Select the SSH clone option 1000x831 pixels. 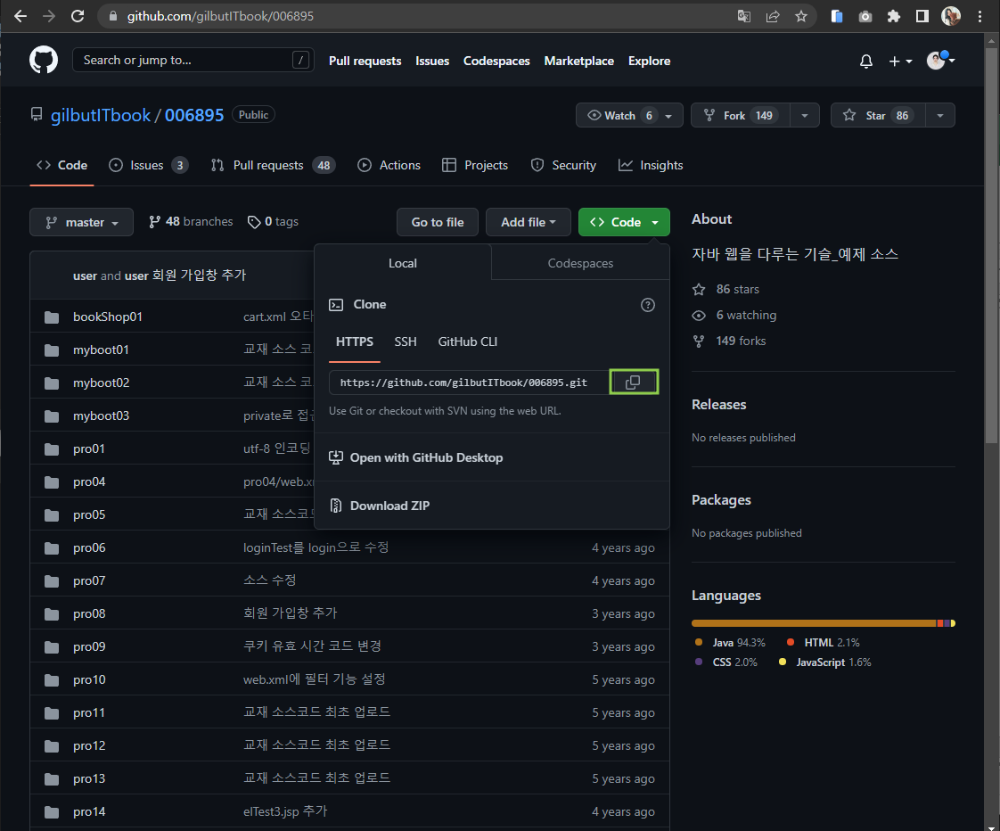(405, 342)
